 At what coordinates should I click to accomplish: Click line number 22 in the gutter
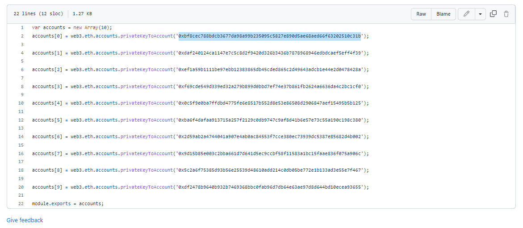tap(21, 204)
